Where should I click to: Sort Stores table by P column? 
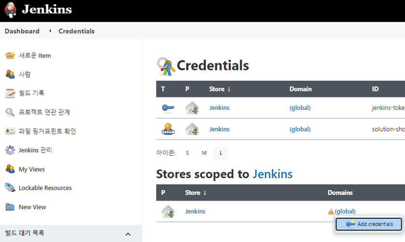[x=163, y=193]
